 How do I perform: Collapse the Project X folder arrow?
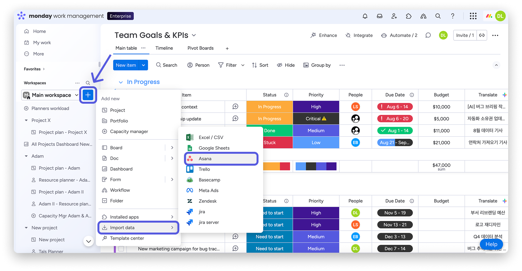26,120
